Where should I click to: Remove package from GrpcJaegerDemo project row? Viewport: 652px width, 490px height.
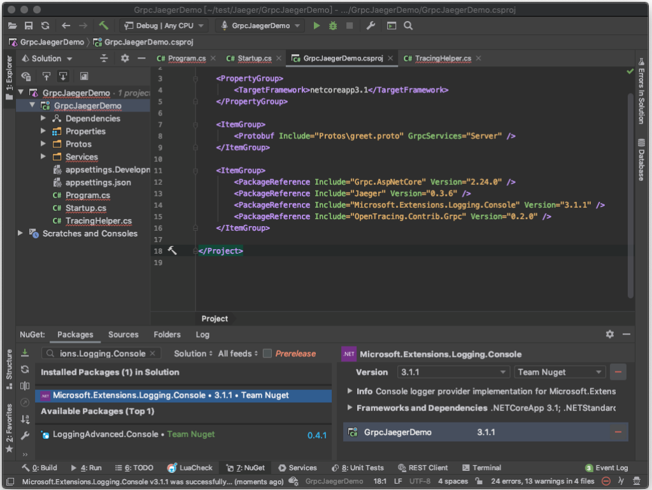click(618, 432)
